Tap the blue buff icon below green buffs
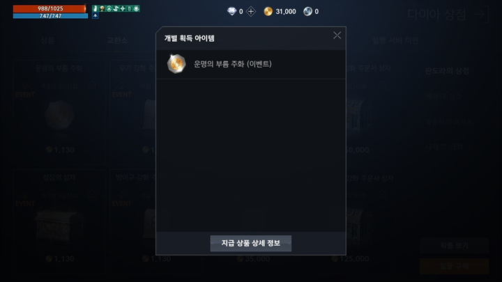This screenshot has width=502, height=282. [95, 15]
